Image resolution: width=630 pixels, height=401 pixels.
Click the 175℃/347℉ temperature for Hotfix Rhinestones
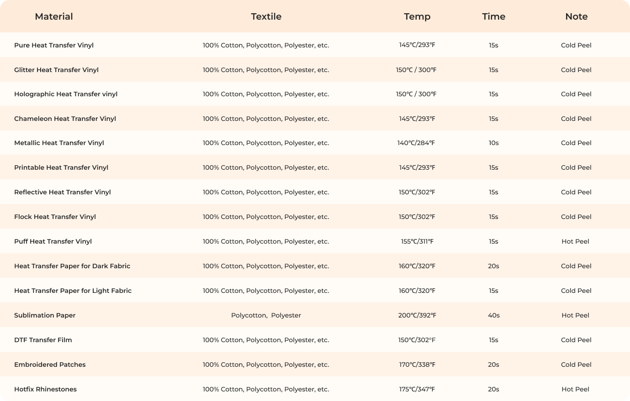click(x=417, y=389)
